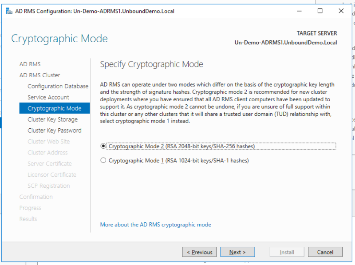Select Cryptographic Mode 2 radio button

(103, 146)
